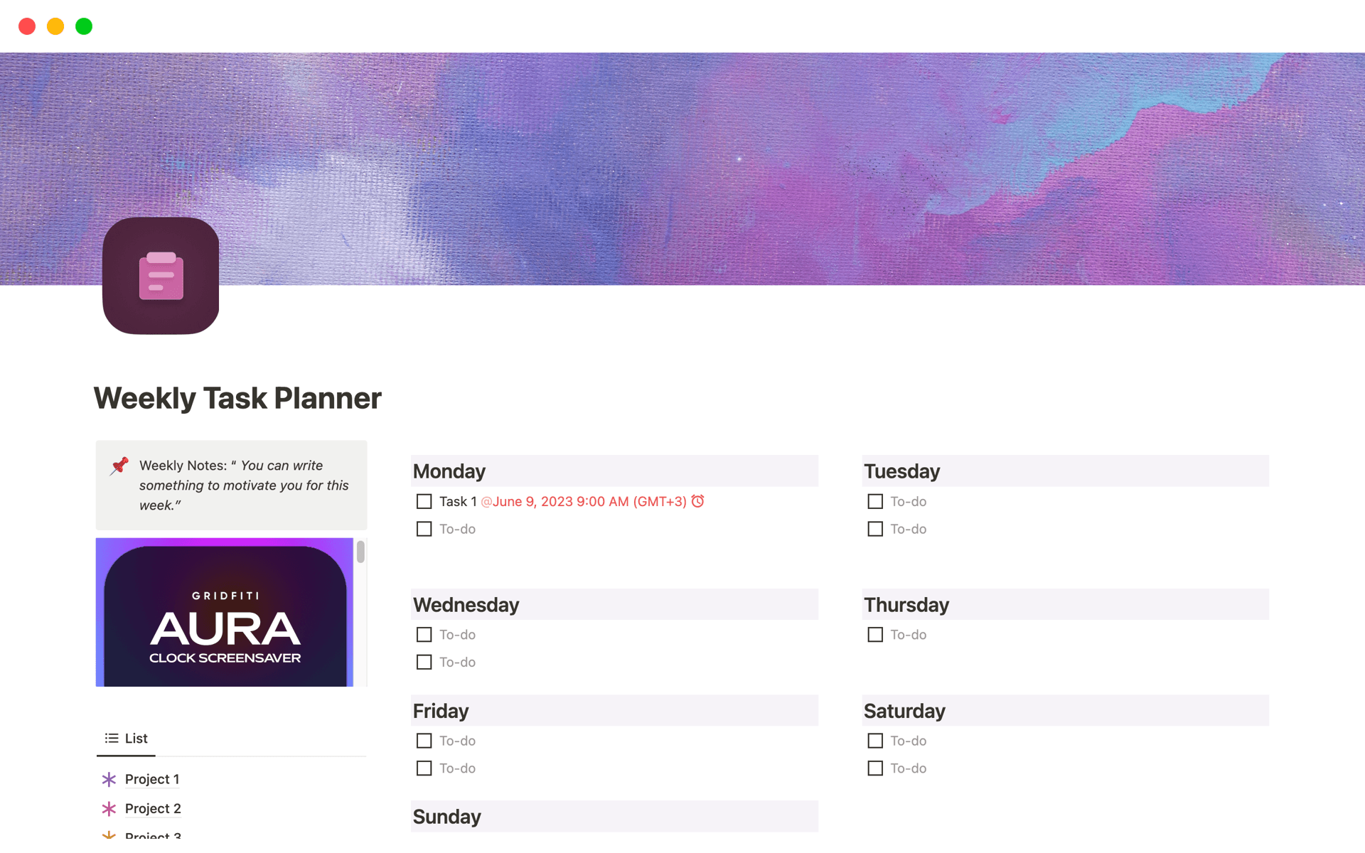Click the pink asterisk icon beside Project 2
Image resolution: width=1365 pixels, height=853 pixels.
coord(109,808)
